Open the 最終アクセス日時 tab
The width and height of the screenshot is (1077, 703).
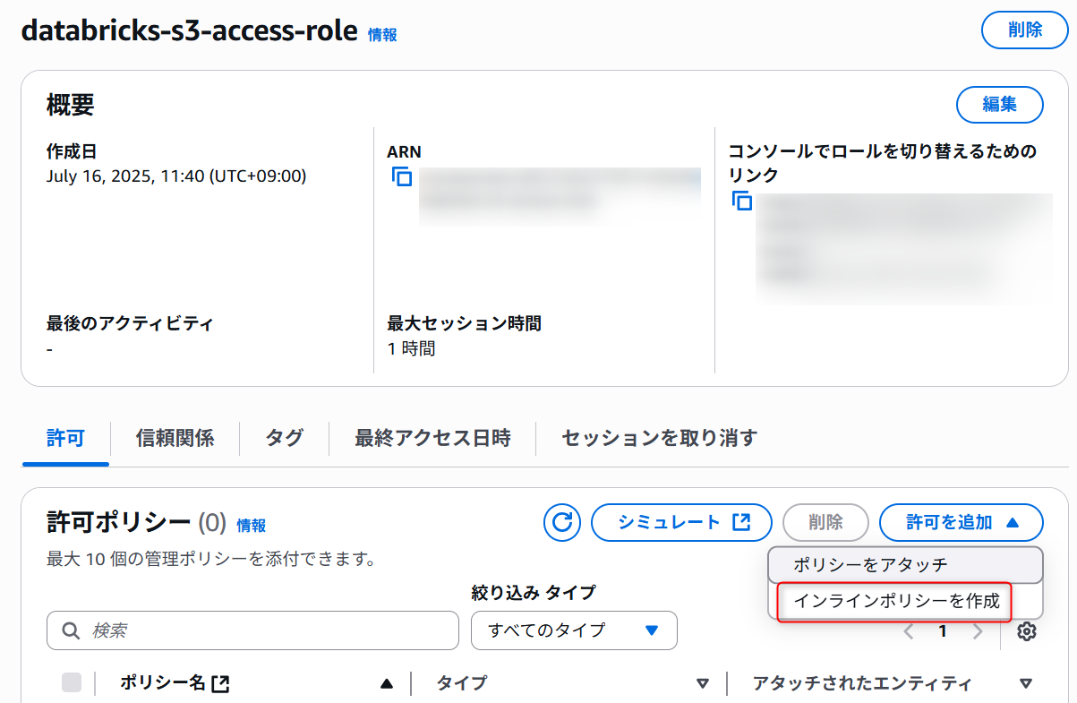coord(432,438)
